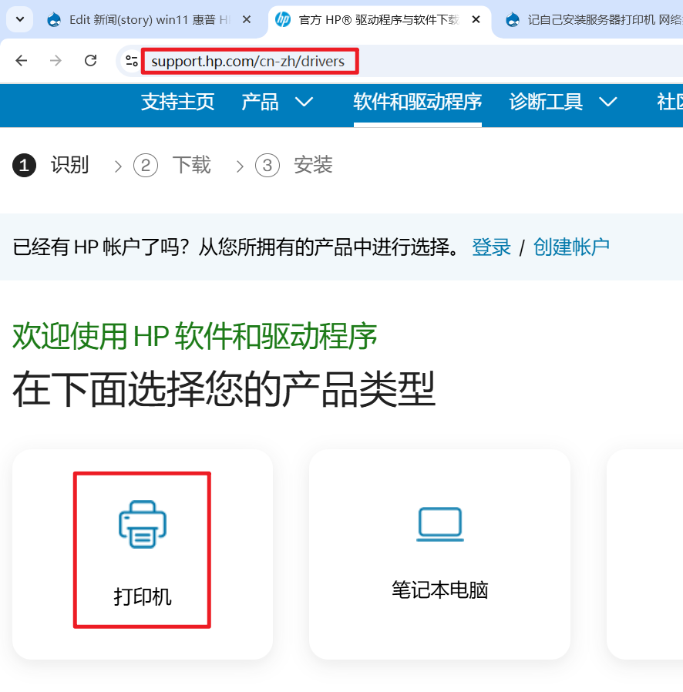Click the laptop icon
Viewport: 683px width, 692px height.
[440, 524]
